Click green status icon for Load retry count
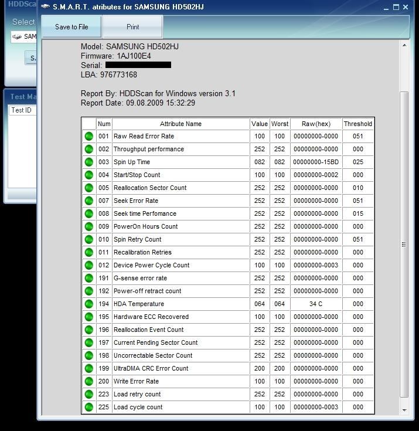 88,395
